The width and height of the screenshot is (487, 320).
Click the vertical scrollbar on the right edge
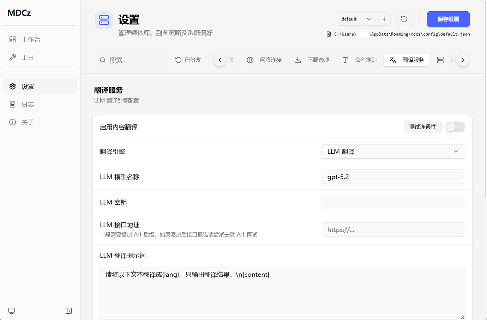486,99
